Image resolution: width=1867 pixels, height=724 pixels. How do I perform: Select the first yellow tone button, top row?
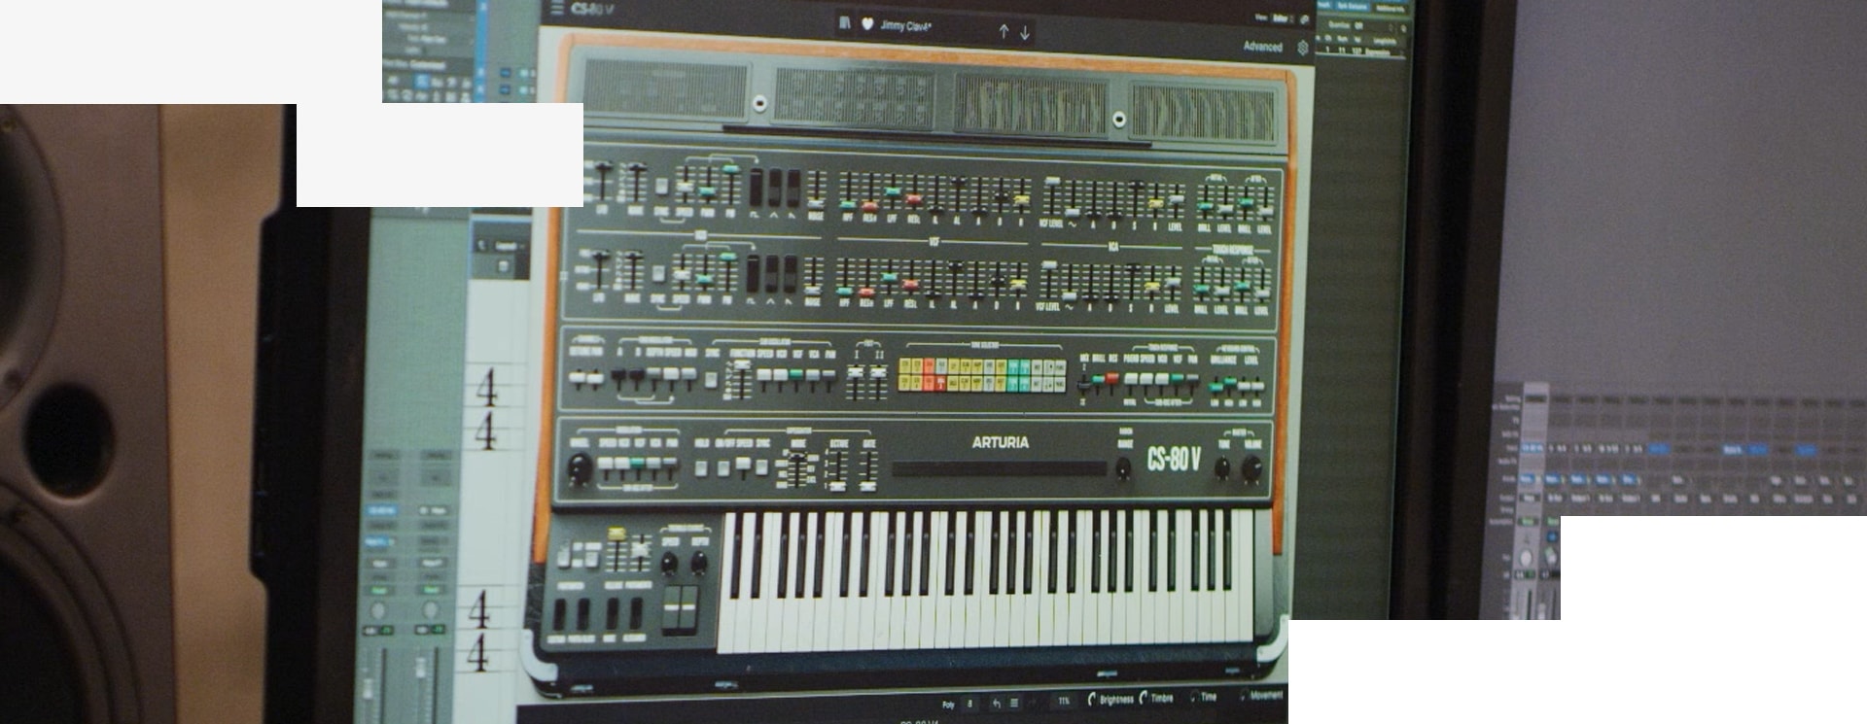[x=904, y=366]
